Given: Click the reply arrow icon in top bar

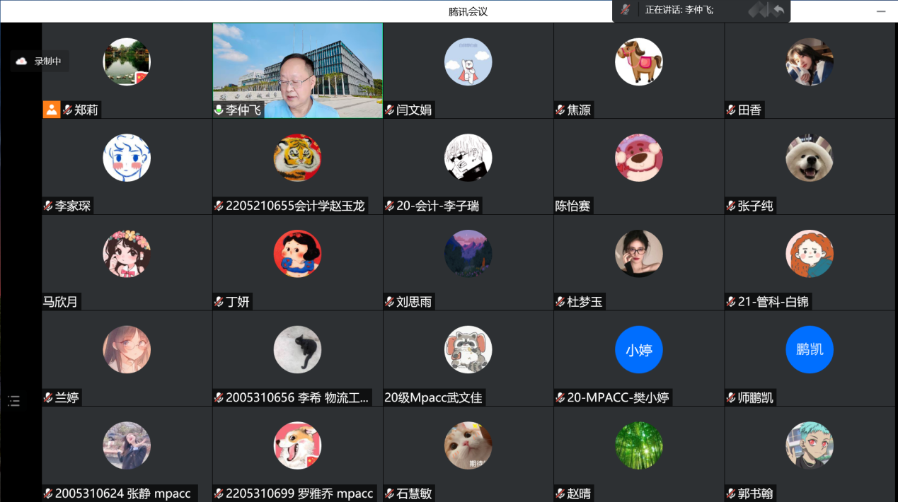Looking at the screenshot, I should 778,10.
